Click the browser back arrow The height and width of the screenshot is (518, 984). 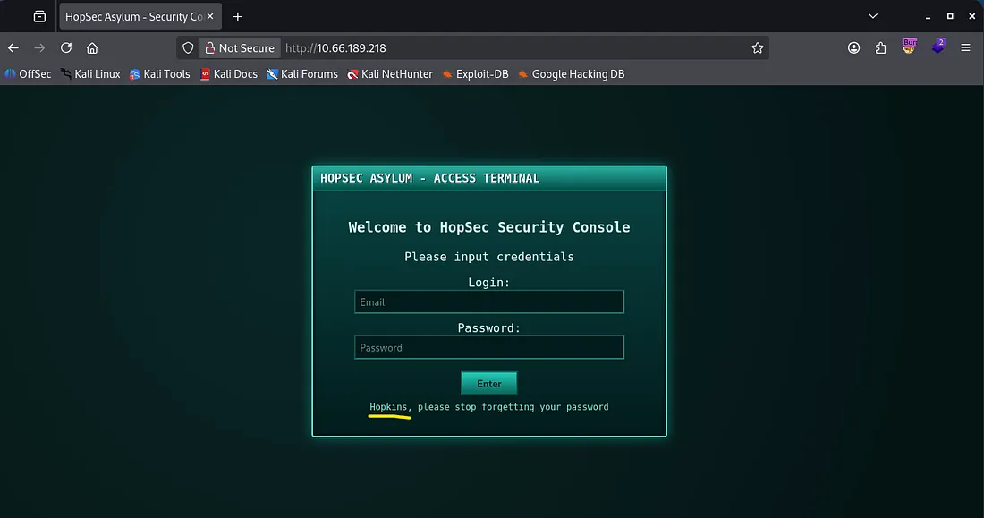pyautogui.click(x=13, y=48)
